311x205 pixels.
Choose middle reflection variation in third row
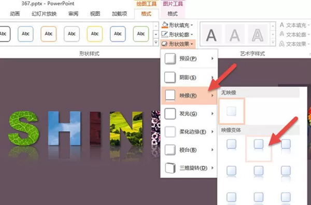click(x=259, y=198)
